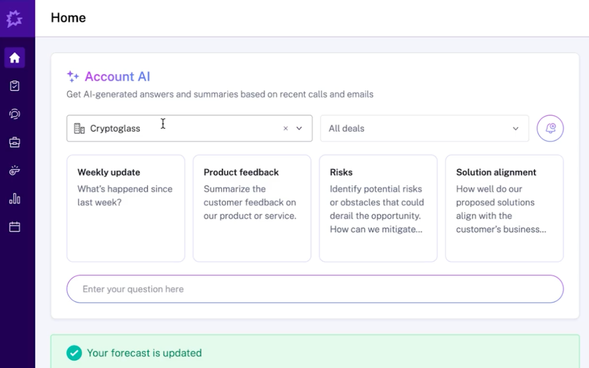589x368 pixels.
Task: Select the Risks prompt card
Action: coord(377,207)
